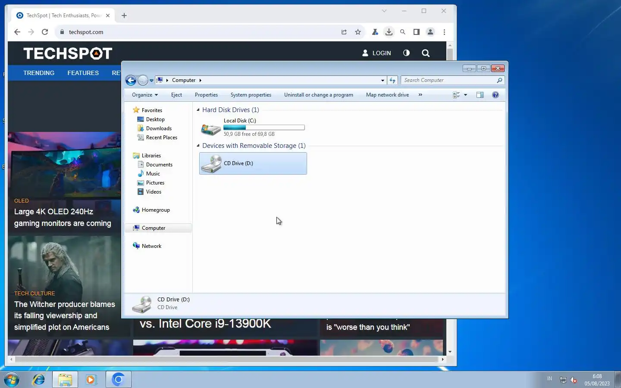Click the Computer breadcrumb in address bar
The image size is (621, 388).
[x=184, y=80]
